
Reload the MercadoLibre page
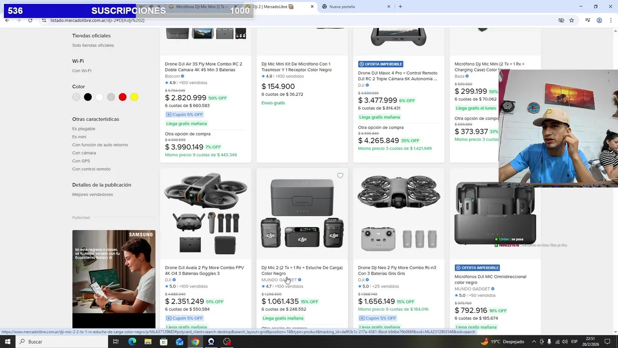point(30,20)
